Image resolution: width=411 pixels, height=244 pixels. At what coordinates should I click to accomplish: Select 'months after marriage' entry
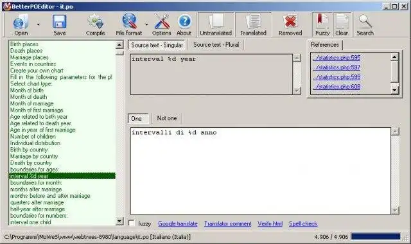point(36,189)
